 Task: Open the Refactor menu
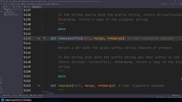24,1
